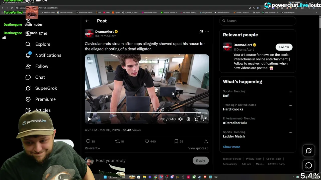Image resolution: width=321 pixels, height=180 pixels.
Task: Open Hard Knocks trending topic
Action: 233,109
